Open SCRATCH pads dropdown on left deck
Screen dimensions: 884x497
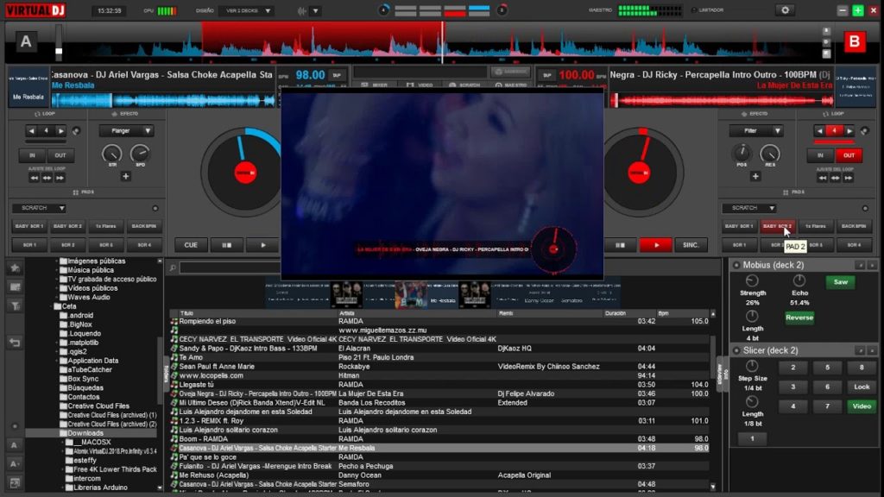point(39,208)
